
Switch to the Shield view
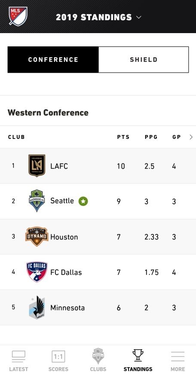click(x=144, y=59)
